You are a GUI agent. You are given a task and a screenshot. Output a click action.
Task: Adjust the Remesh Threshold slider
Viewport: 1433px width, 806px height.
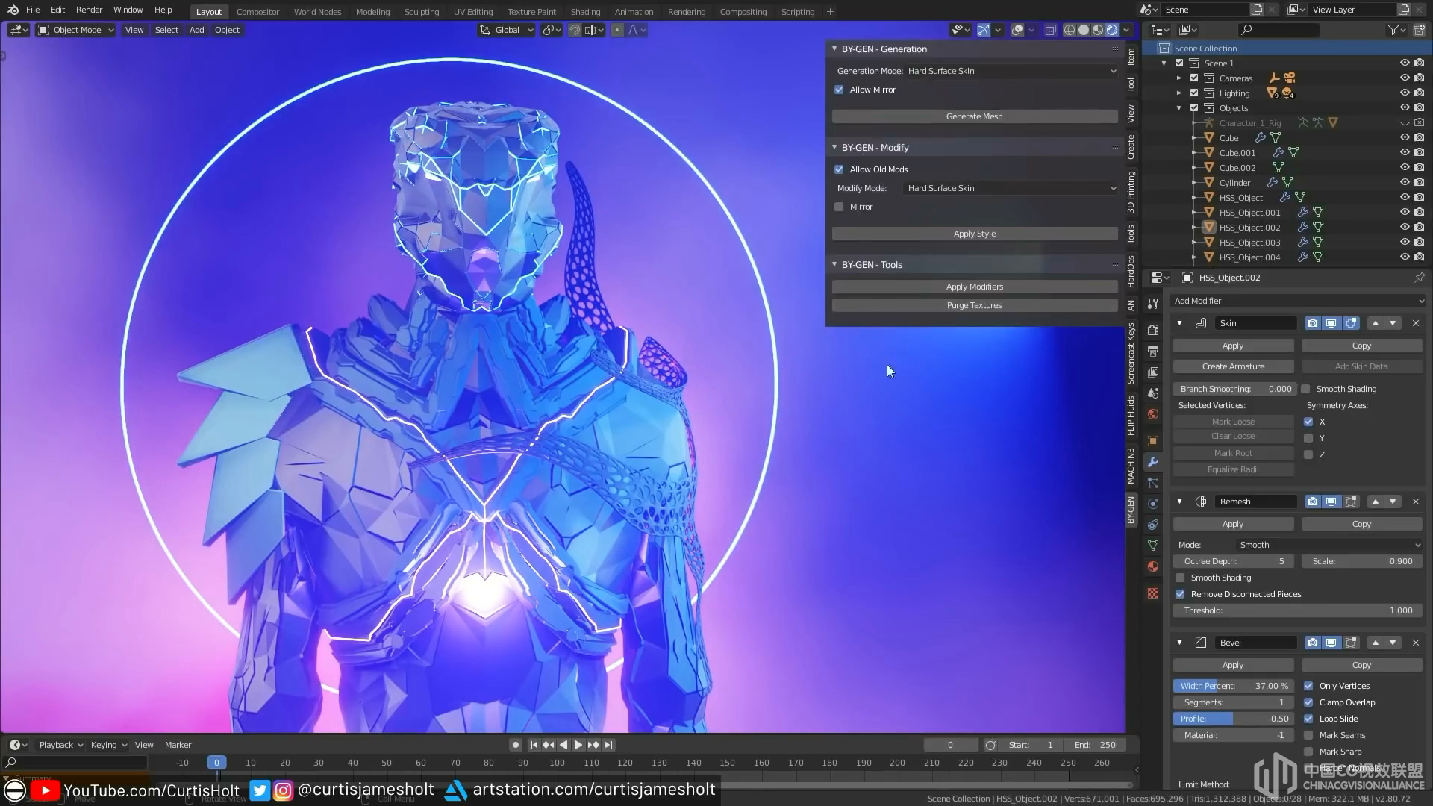click(x=1298, y=610)
